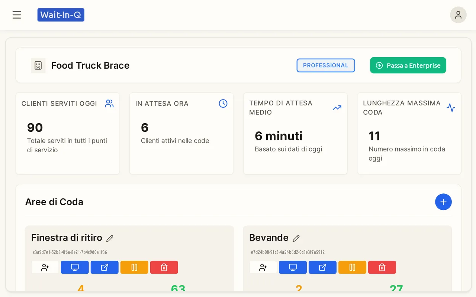The width and height of the screenshot is (476, 297).
Task: Click the Passa a Enterprise upgrade button
Action: pyautogui.click(x=408, y=65)
